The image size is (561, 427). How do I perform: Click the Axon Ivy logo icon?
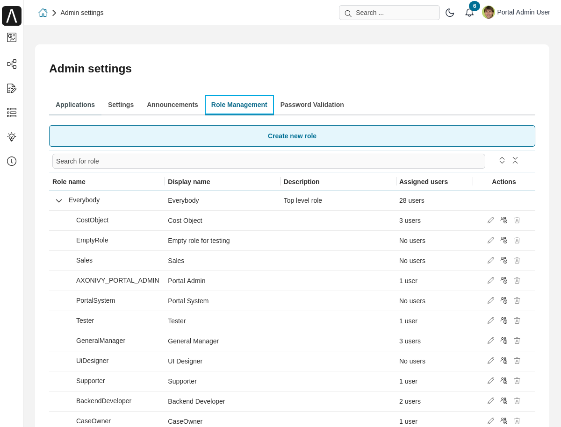click(12, 16)
